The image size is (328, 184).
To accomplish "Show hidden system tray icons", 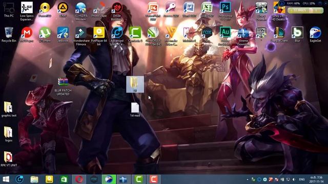I will [248, 179].
